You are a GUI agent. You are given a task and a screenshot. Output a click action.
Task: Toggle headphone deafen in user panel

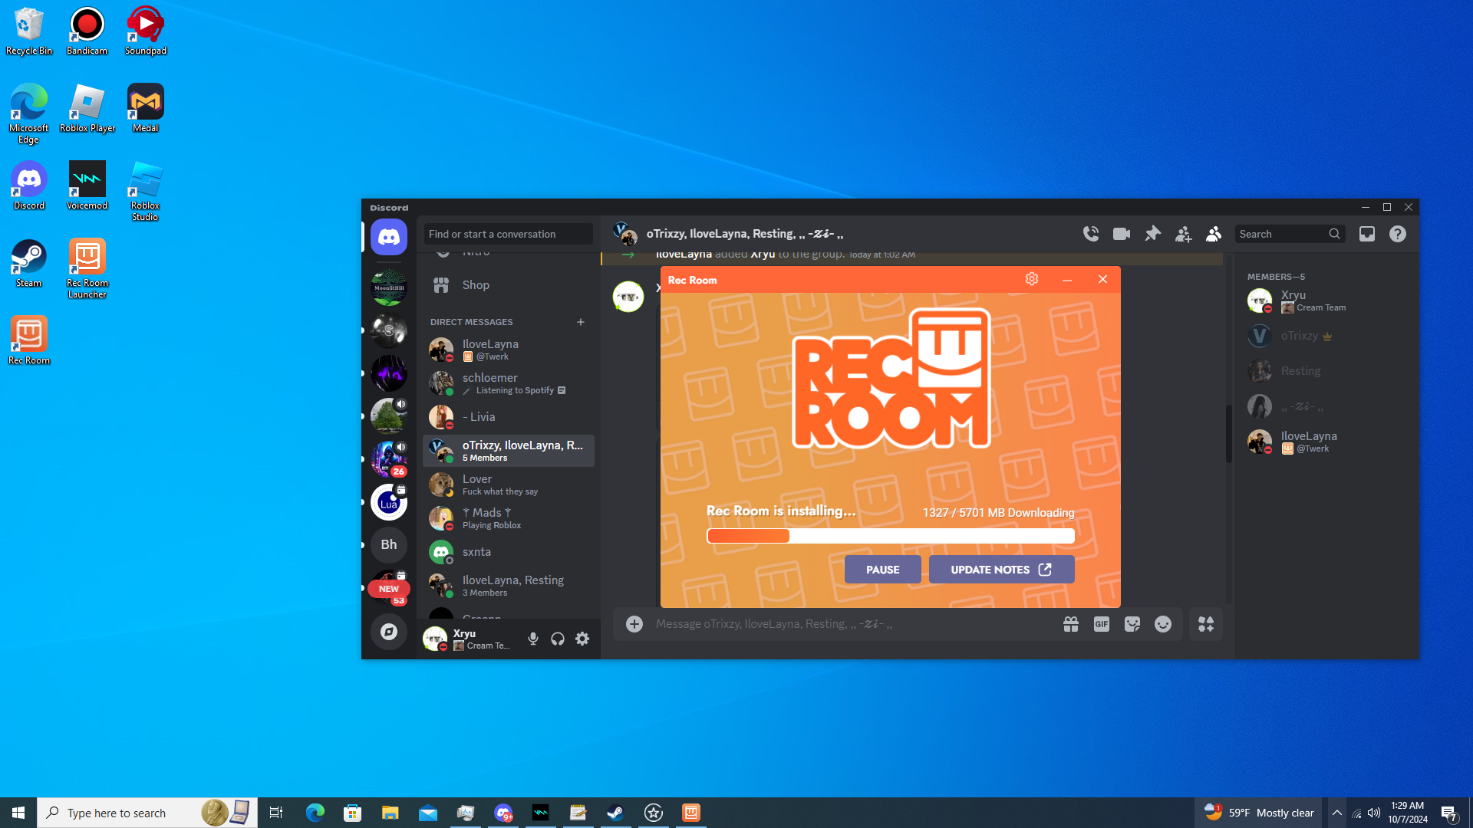[558, 639]
